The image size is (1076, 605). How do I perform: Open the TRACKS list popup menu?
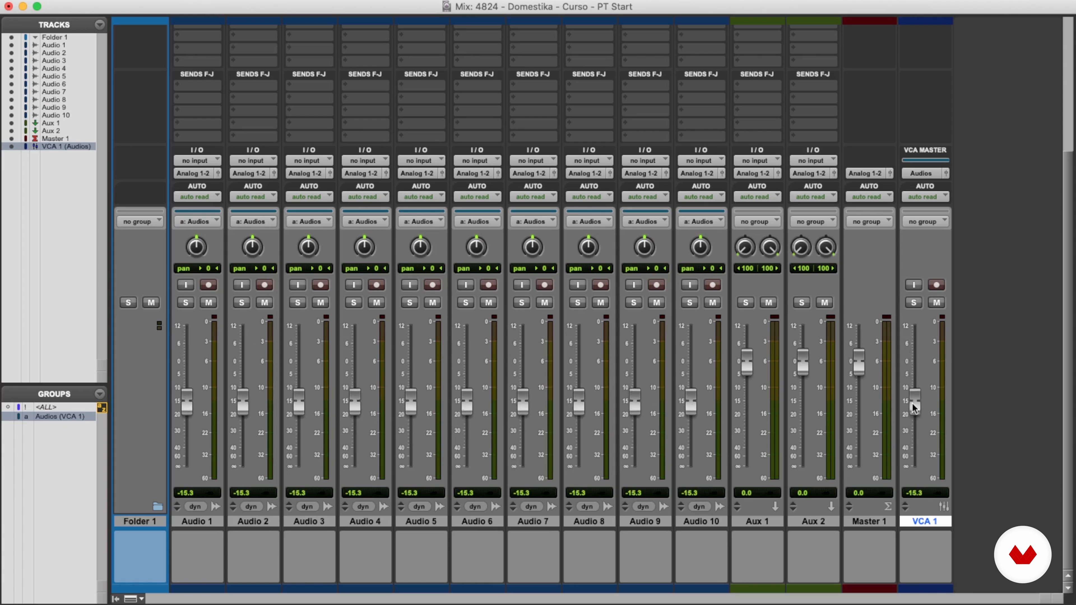(99, 25)
